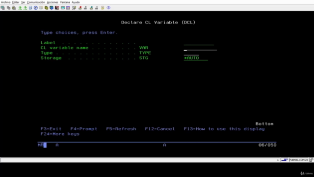Click the small up arrow in status bar
Image resolution: width=314 pixels, height=177 pixels.
pyautogui.click(x=278, y=160)
